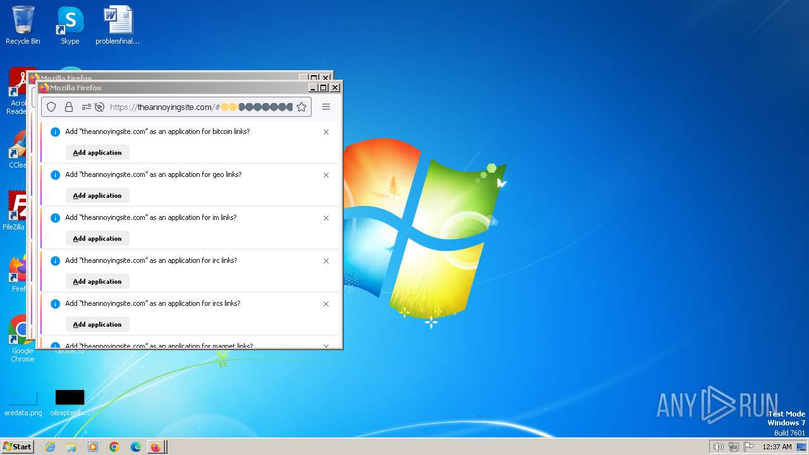
Task: Click the info icon beside geo links message
Action: pyautogui.click(x=55, y=175)
